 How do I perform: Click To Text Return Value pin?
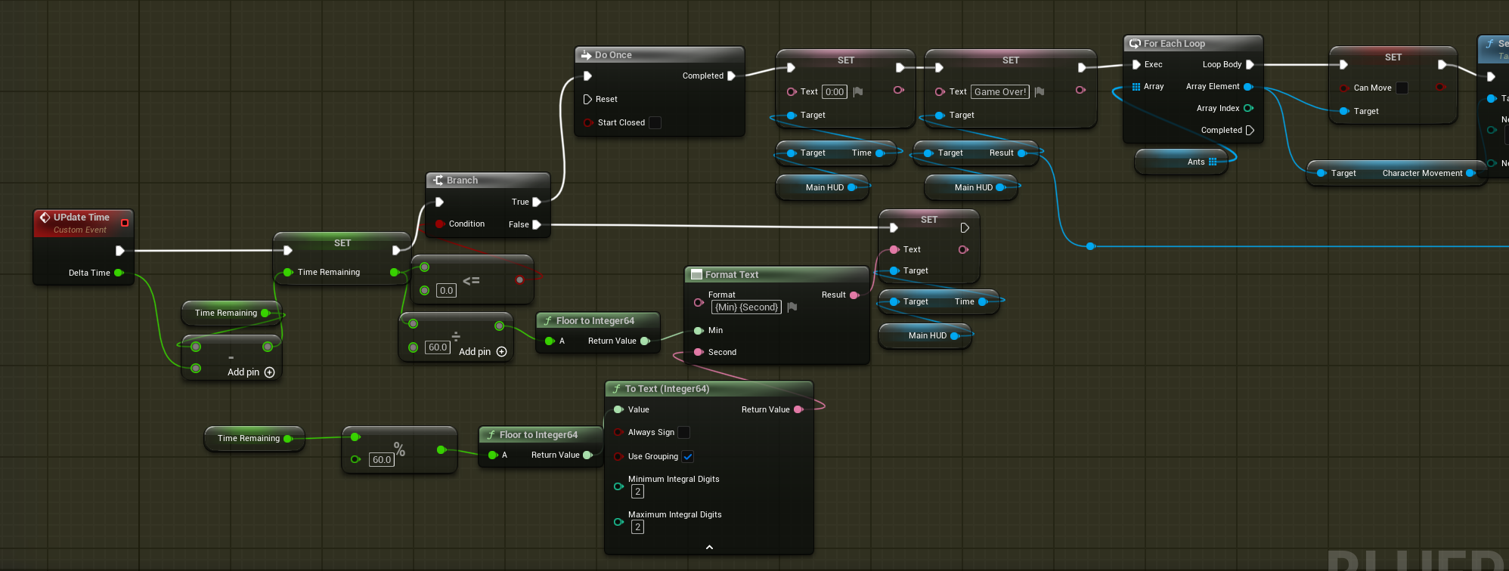pos(798,409)
